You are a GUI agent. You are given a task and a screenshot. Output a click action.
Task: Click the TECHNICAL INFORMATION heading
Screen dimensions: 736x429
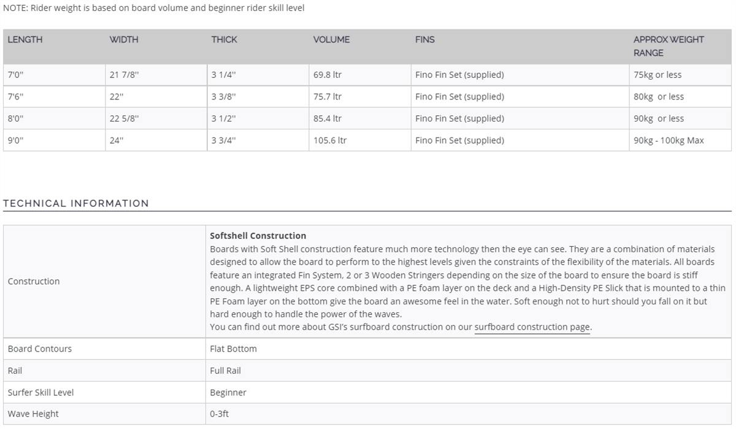click(x=76, y=203)
